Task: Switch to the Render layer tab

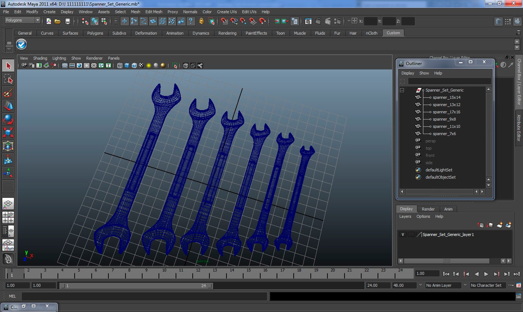Action: 428,209
